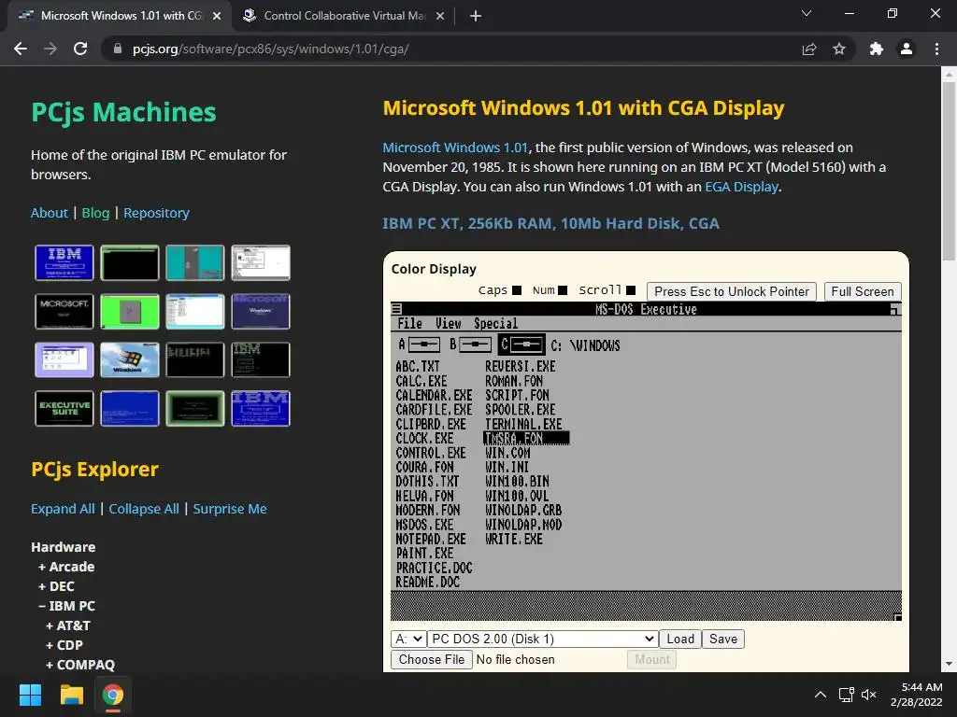
Task: Open the Windows Start button
Action: 30,695
